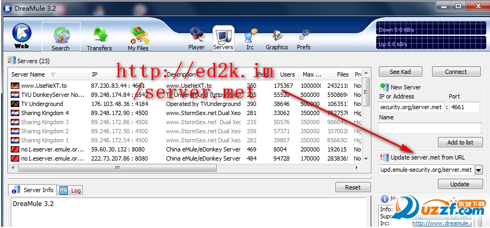
Task: Click users value 94728
Action: coord(282,158)
